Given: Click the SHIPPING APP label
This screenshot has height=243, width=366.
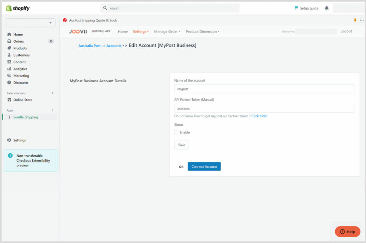Looking at the screenshot, I should click(101, 31).
